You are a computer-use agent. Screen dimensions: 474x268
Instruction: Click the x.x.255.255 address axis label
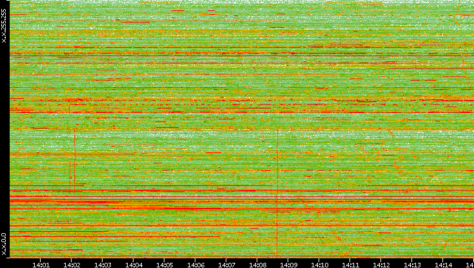click(4, 26)
